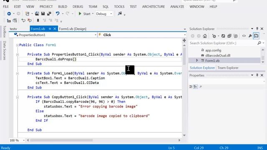Toggle the pin on the Form1.vb tab

pyautogui.click(x=50, y=29)
